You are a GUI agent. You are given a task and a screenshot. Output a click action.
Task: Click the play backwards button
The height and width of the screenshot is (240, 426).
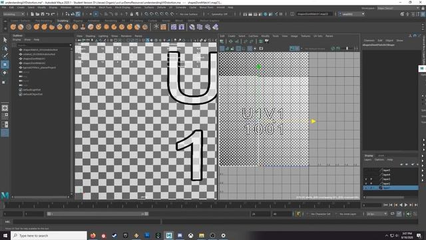(401, 205)
